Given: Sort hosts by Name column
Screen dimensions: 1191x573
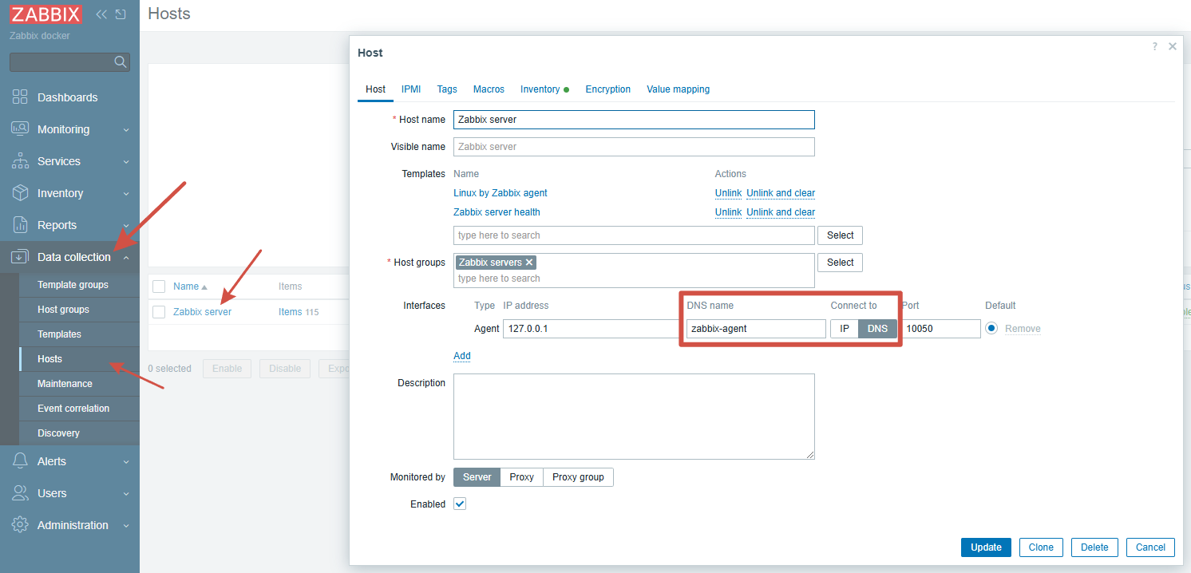Looking at the screenshot, I should tap(190, 286).
